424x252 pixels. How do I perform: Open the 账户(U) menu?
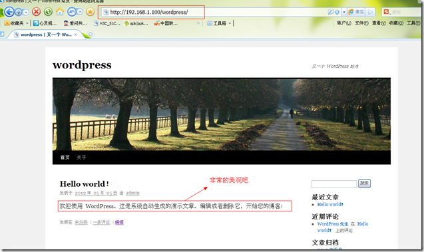(x=344, y=23)
